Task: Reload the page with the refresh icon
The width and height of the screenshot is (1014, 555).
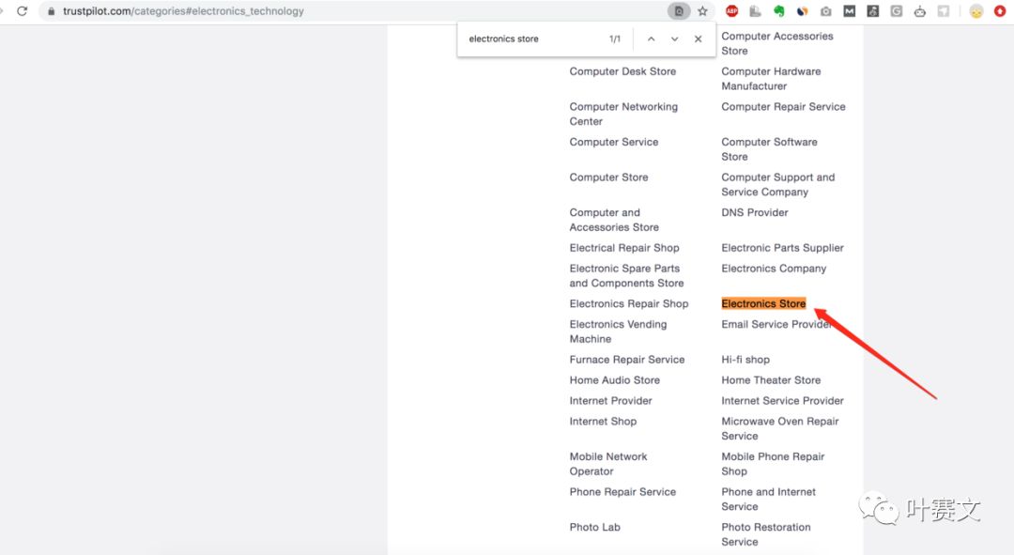Action: click(x=22, y=11)
